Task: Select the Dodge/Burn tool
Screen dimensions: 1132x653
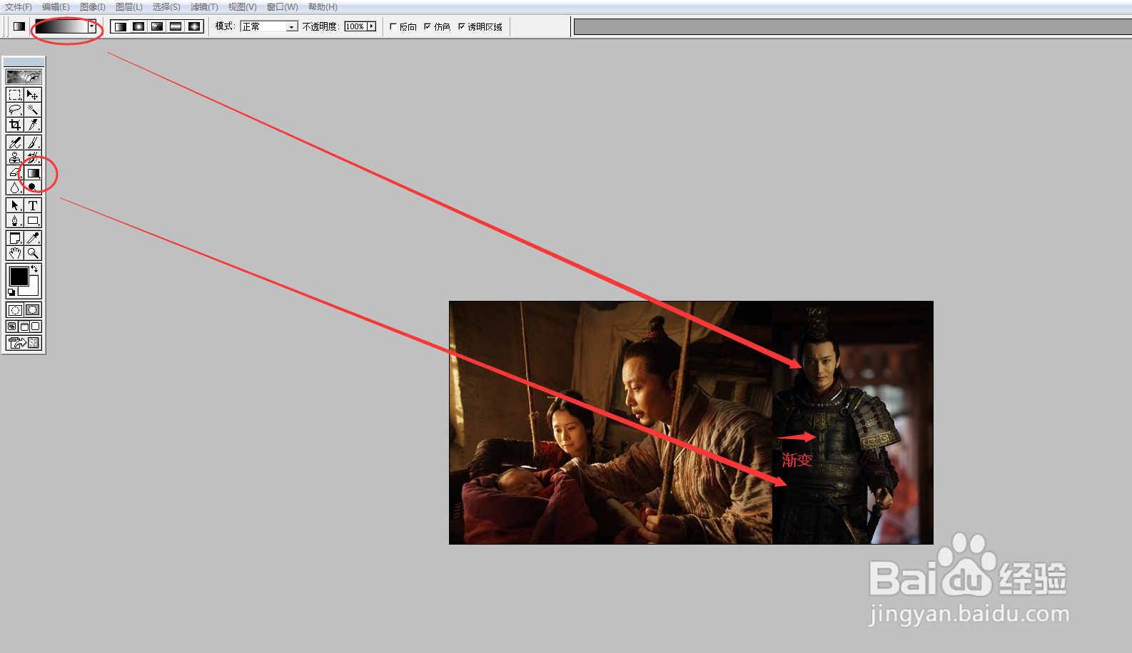Action: [33, 187]
